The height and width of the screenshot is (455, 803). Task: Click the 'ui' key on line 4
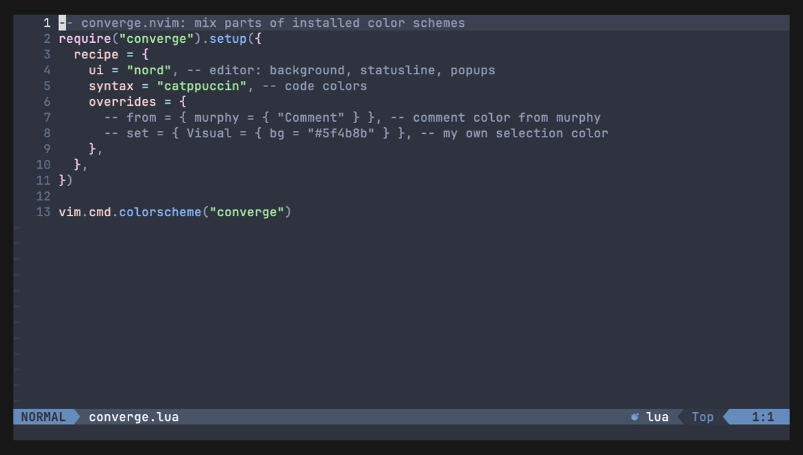(96, 70)
